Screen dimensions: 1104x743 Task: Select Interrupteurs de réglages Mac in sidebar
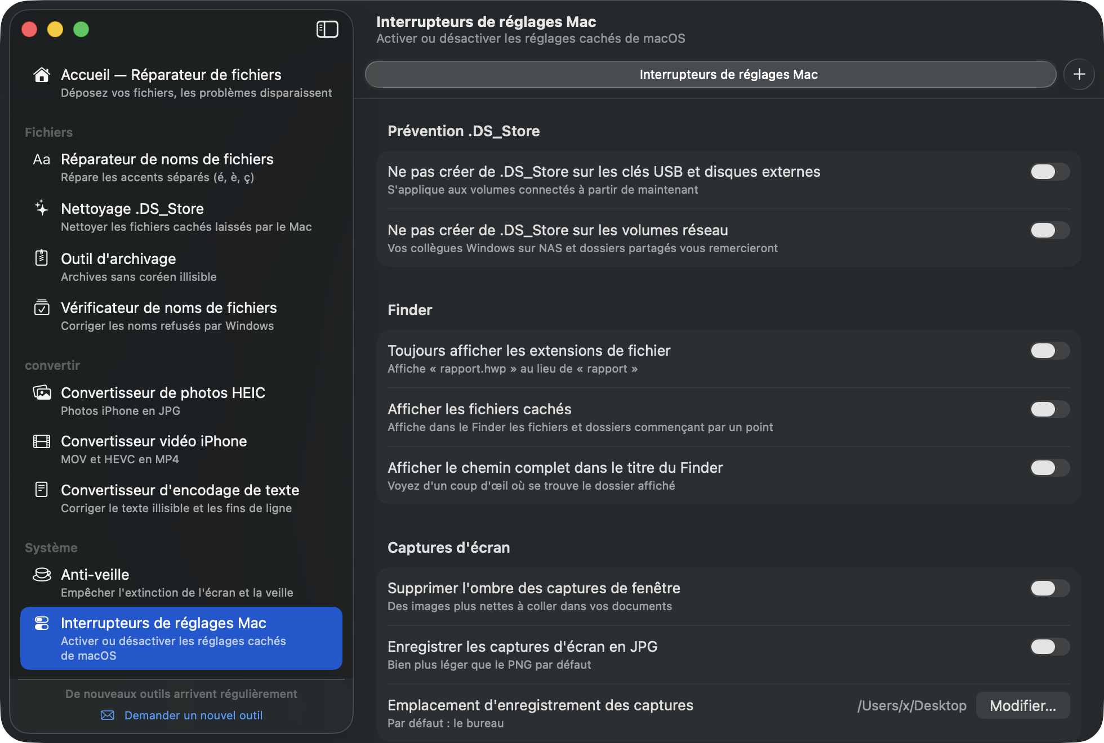181,638
